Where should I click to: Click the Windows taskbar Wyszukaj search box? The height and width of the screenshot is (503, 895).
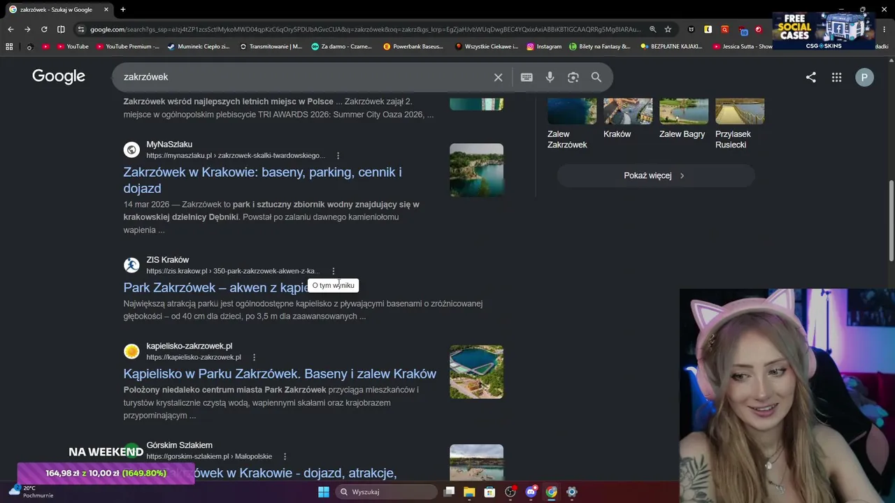tap(387, 492)
